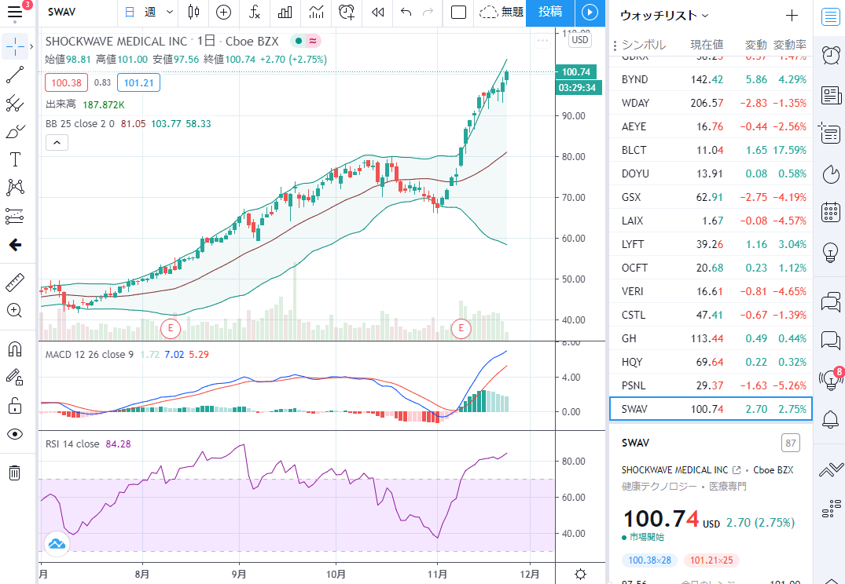Sort watchlist by 変動率 column
This screenshot has height=584, width=845.
790,45
